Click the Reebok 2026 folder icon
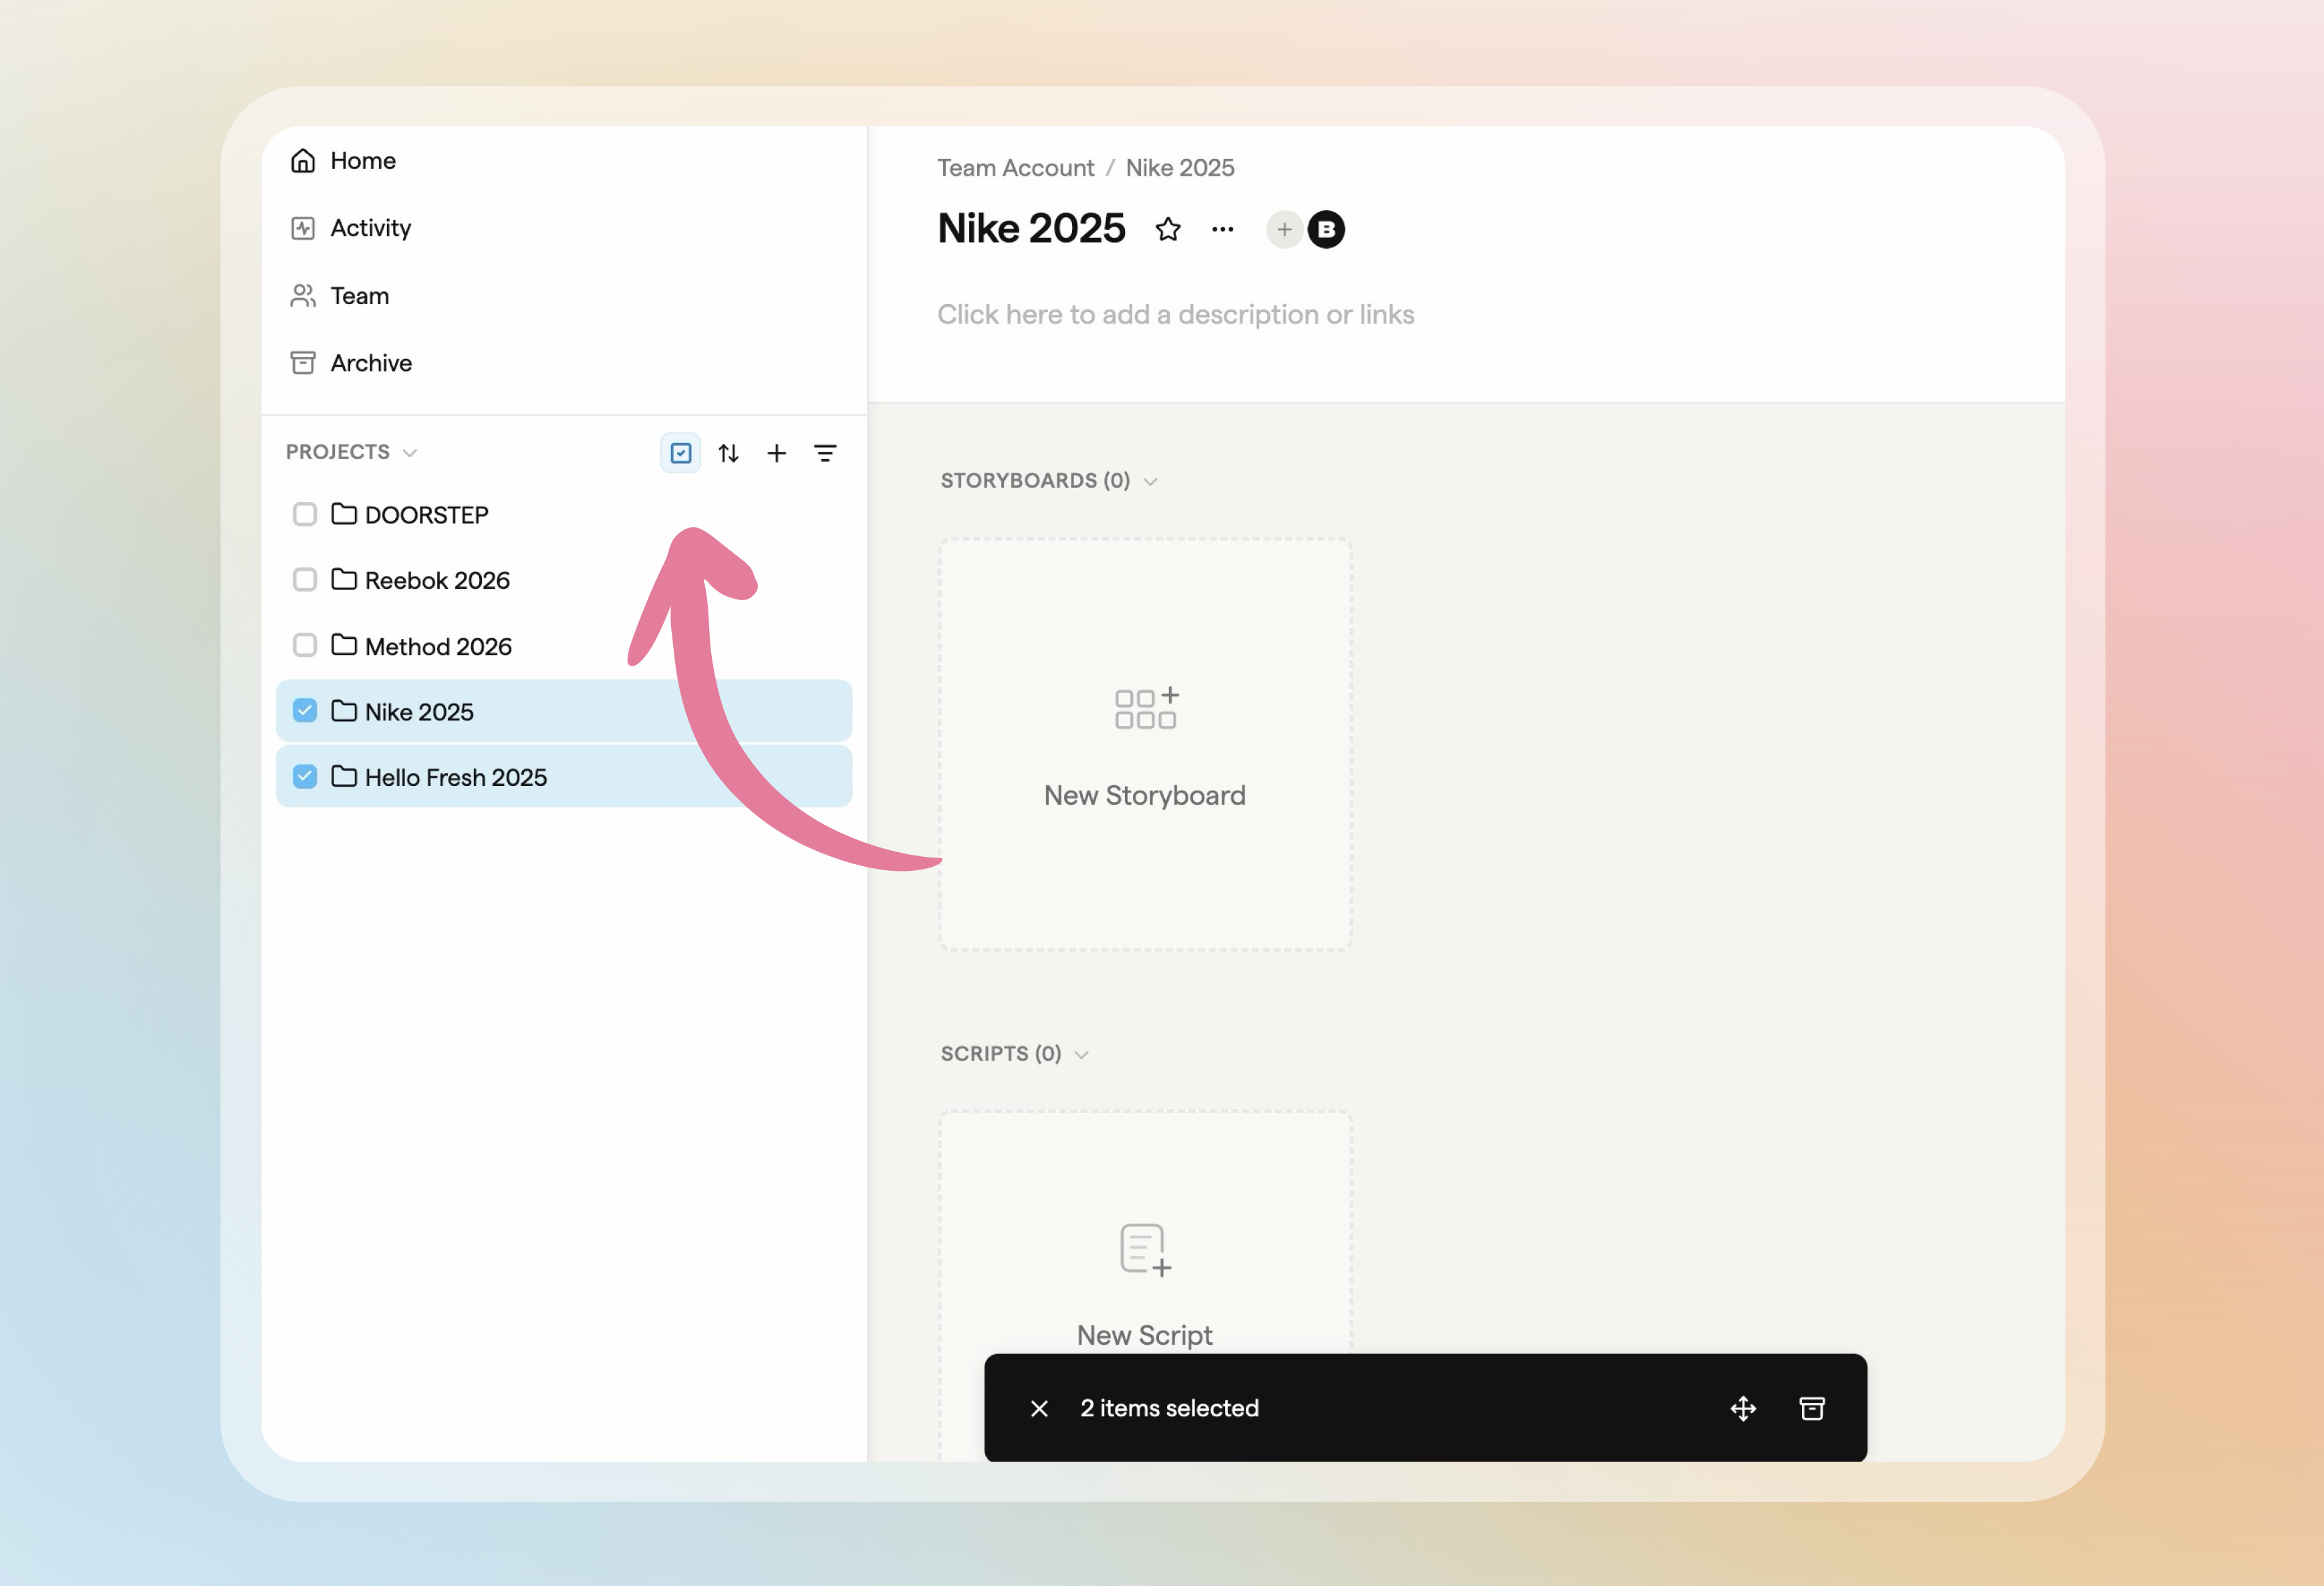Screen dimensions: 2324x1586 point(344,580)
